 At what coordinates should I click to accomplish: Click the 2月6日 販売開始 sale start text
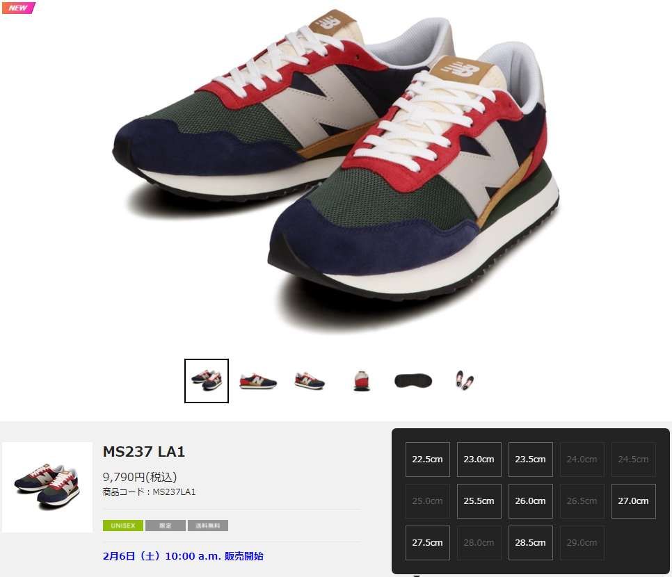183,556
